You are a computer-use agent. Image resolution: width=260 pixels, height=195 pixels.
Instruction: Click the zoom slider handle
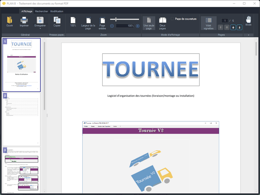pos(116,19)
